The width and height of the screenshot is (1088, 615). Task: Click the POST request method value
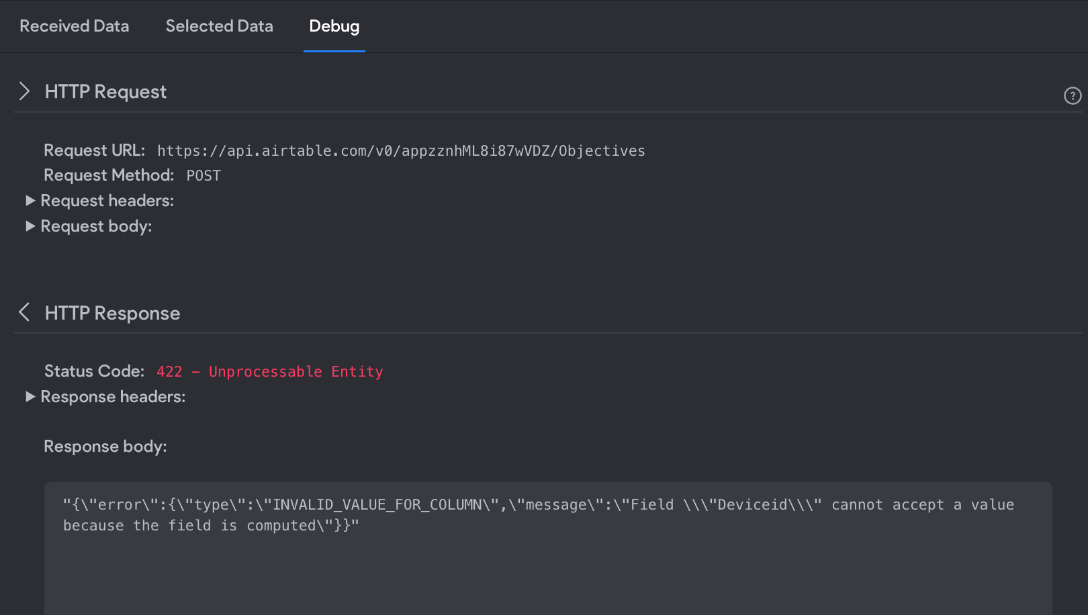coord(203,176)
